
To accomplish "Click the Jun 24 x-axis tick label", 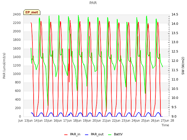I will [130, 120].
